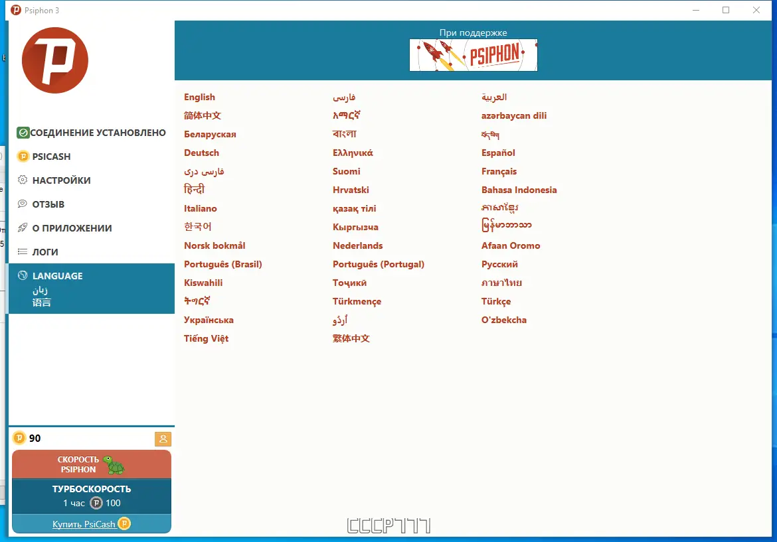Open the Настройки tab
The image size is (777, 542).
pos(92,180)
